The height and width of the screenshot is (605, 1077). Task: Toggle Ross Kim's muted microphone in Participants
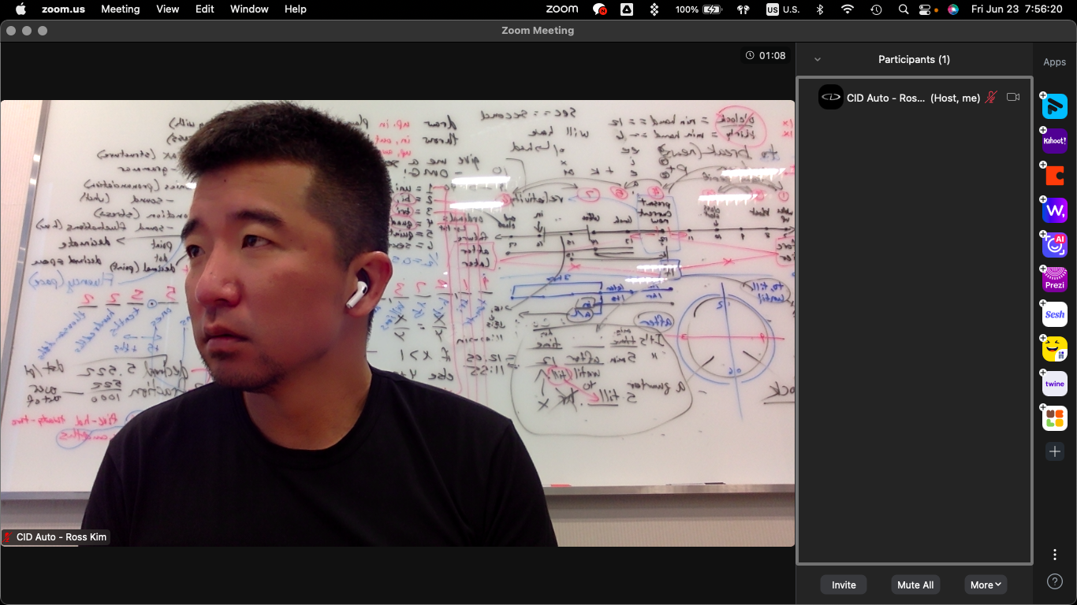(991, 98)
